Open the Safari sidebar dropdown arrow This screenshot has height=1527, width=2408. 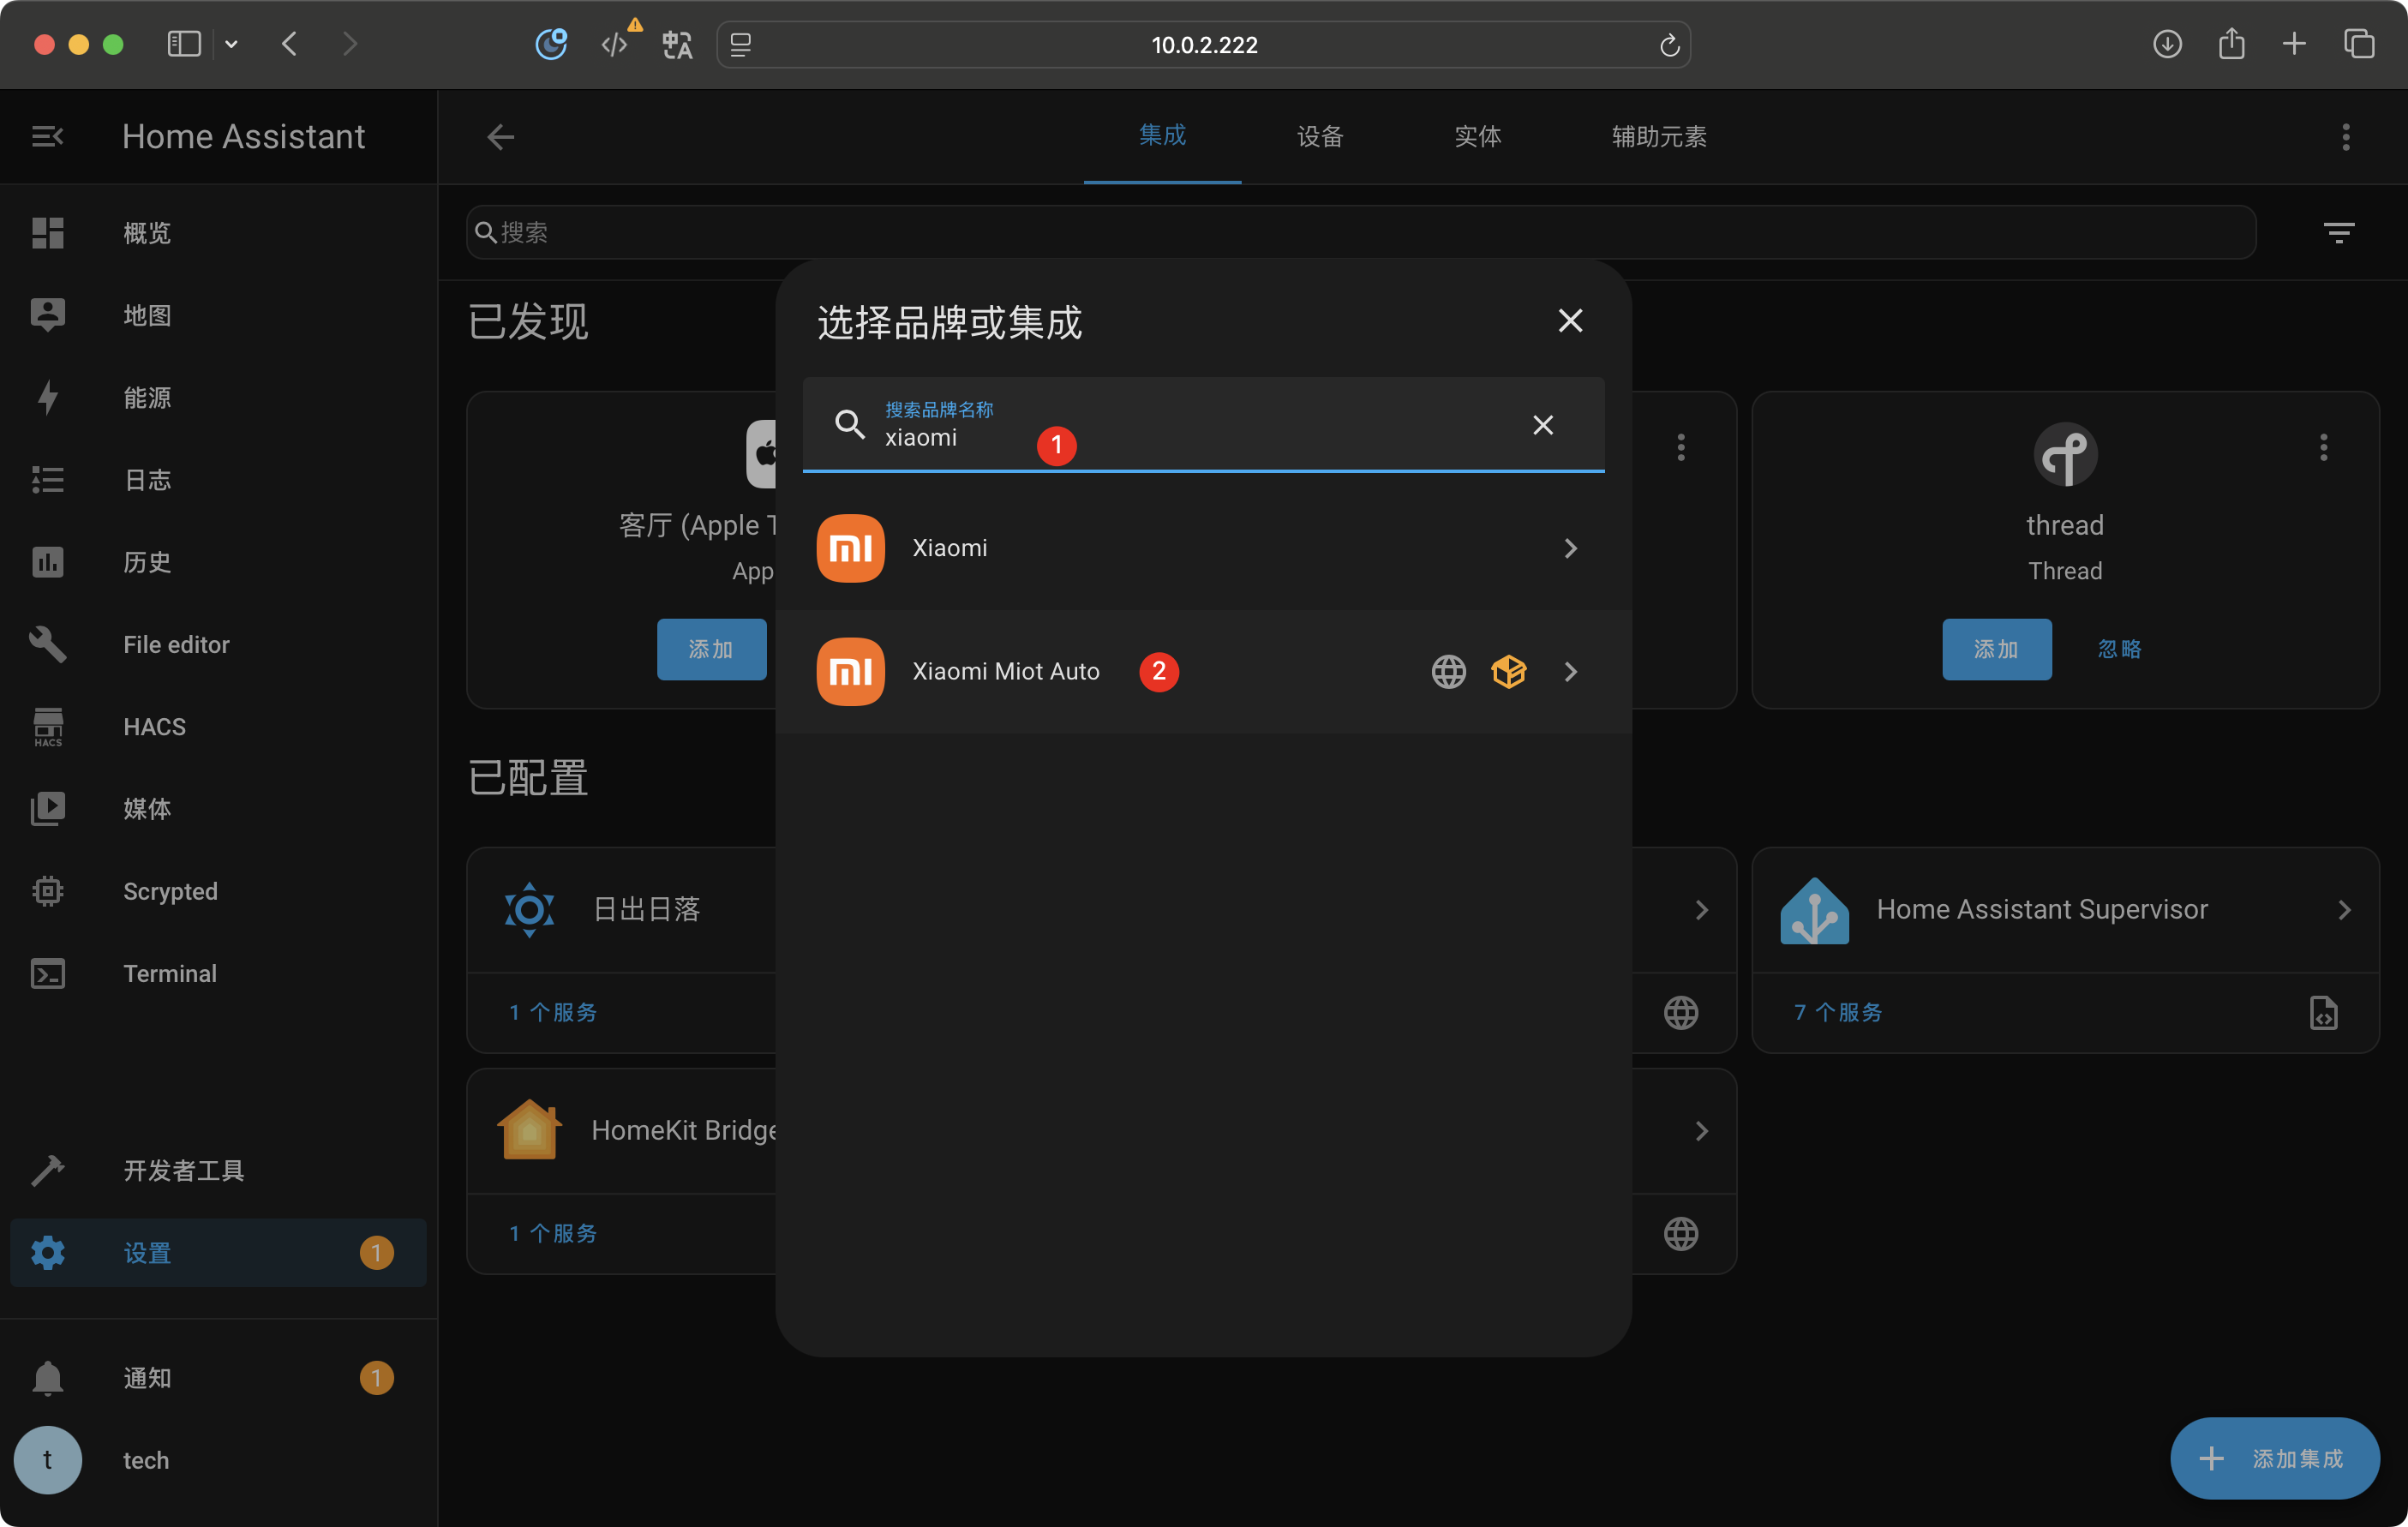[231, 44]
